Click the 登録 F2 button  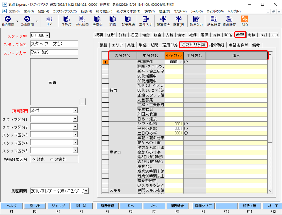pyautogui.click(x=35, y=206)
